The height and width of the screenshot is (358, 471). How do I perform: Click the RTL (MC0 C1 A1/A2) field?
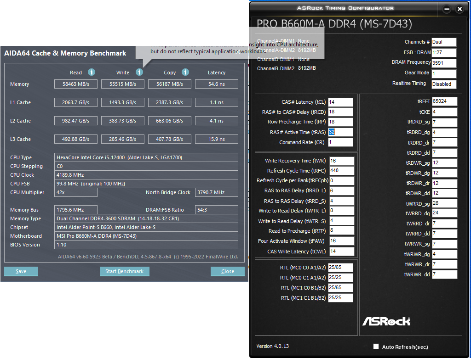(340, 278)
